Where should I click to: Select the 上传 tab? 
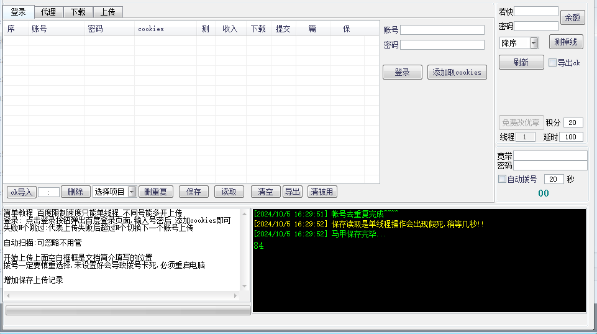pos(108,12)
